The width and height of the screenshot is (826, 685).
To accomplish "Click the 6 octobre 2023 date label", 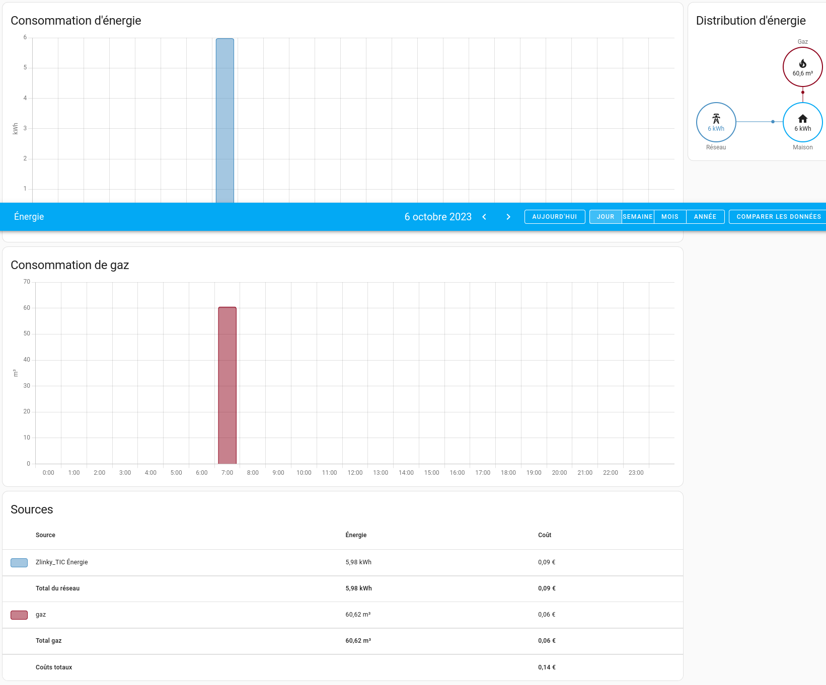I will point(438,217).
